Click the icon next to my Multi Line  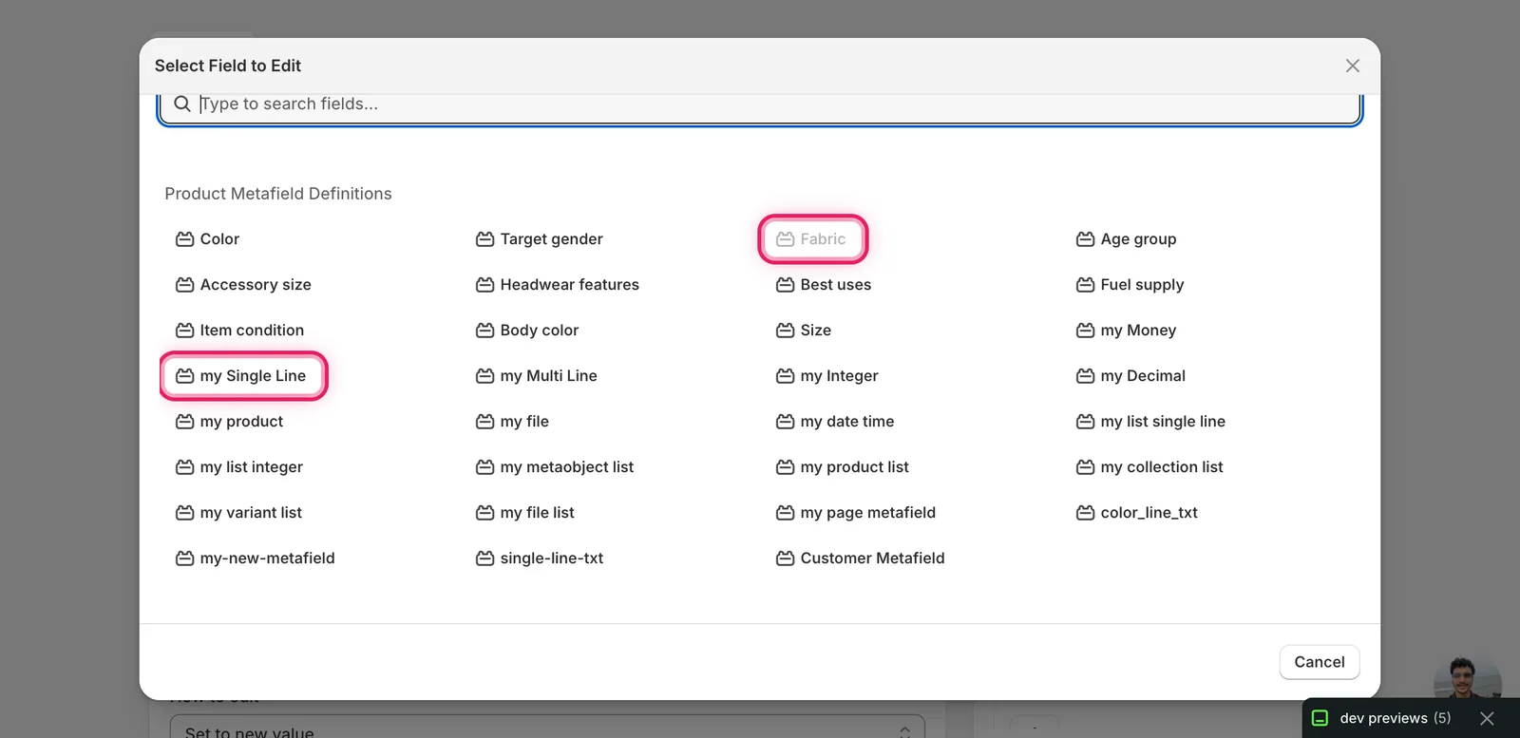pyautogui.click(x=484, y=376)
